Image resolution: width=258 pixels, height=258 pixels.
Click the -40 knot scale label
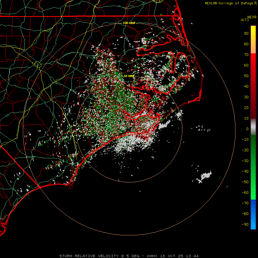coord(245,171)
